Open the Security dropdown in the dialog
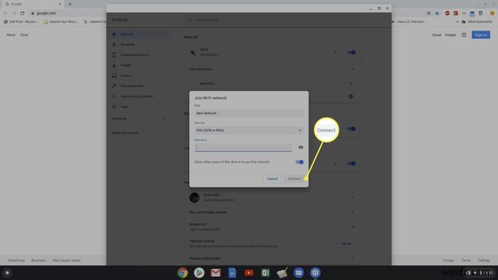The width and height of the screenshot is (498, 280). tap(249, 130)
